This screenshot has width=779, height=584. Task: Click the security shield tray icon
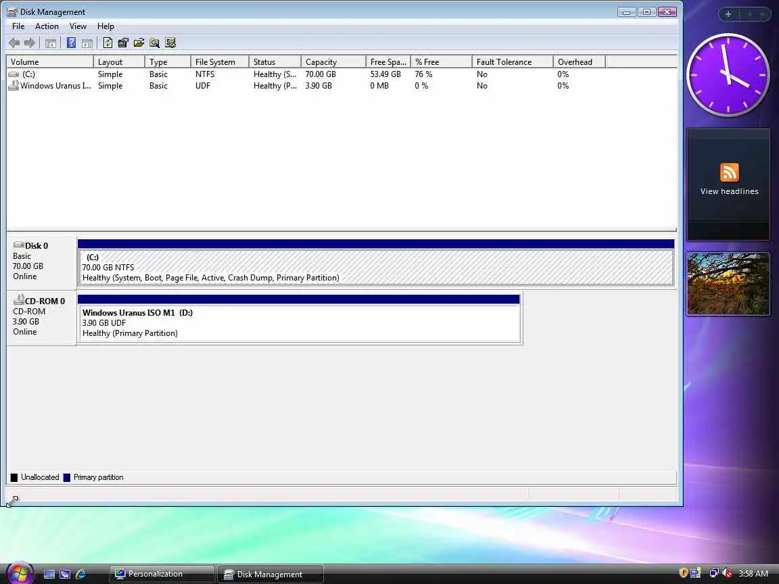coord(683,573)
